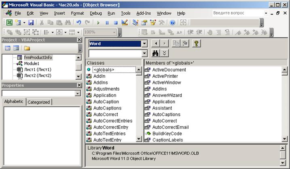The image size is (290, 169).
Task: Open the Toolbox hammer and wrench icon
Action: tap(161, 23)
